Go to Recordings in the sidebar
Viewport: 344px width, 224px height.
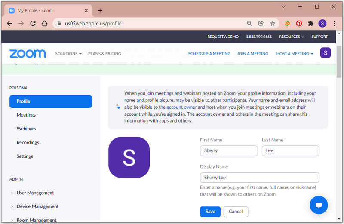[28, 143]
